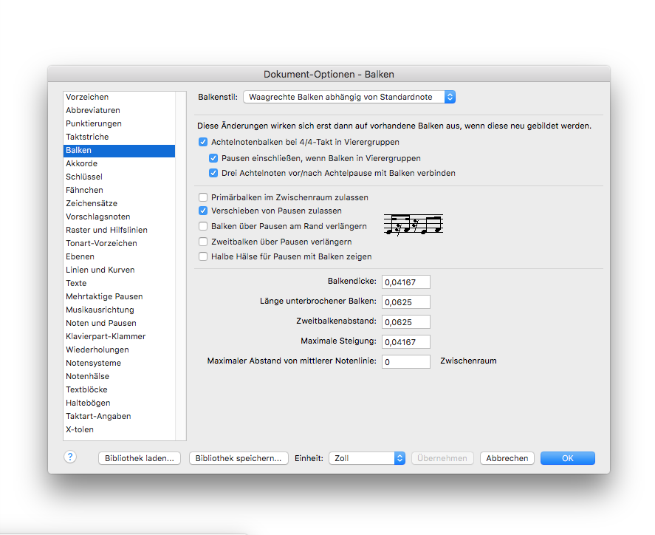Select X-tolen entry
The width and height of the screenshot is (655, 535).
(x=119, y=429)
